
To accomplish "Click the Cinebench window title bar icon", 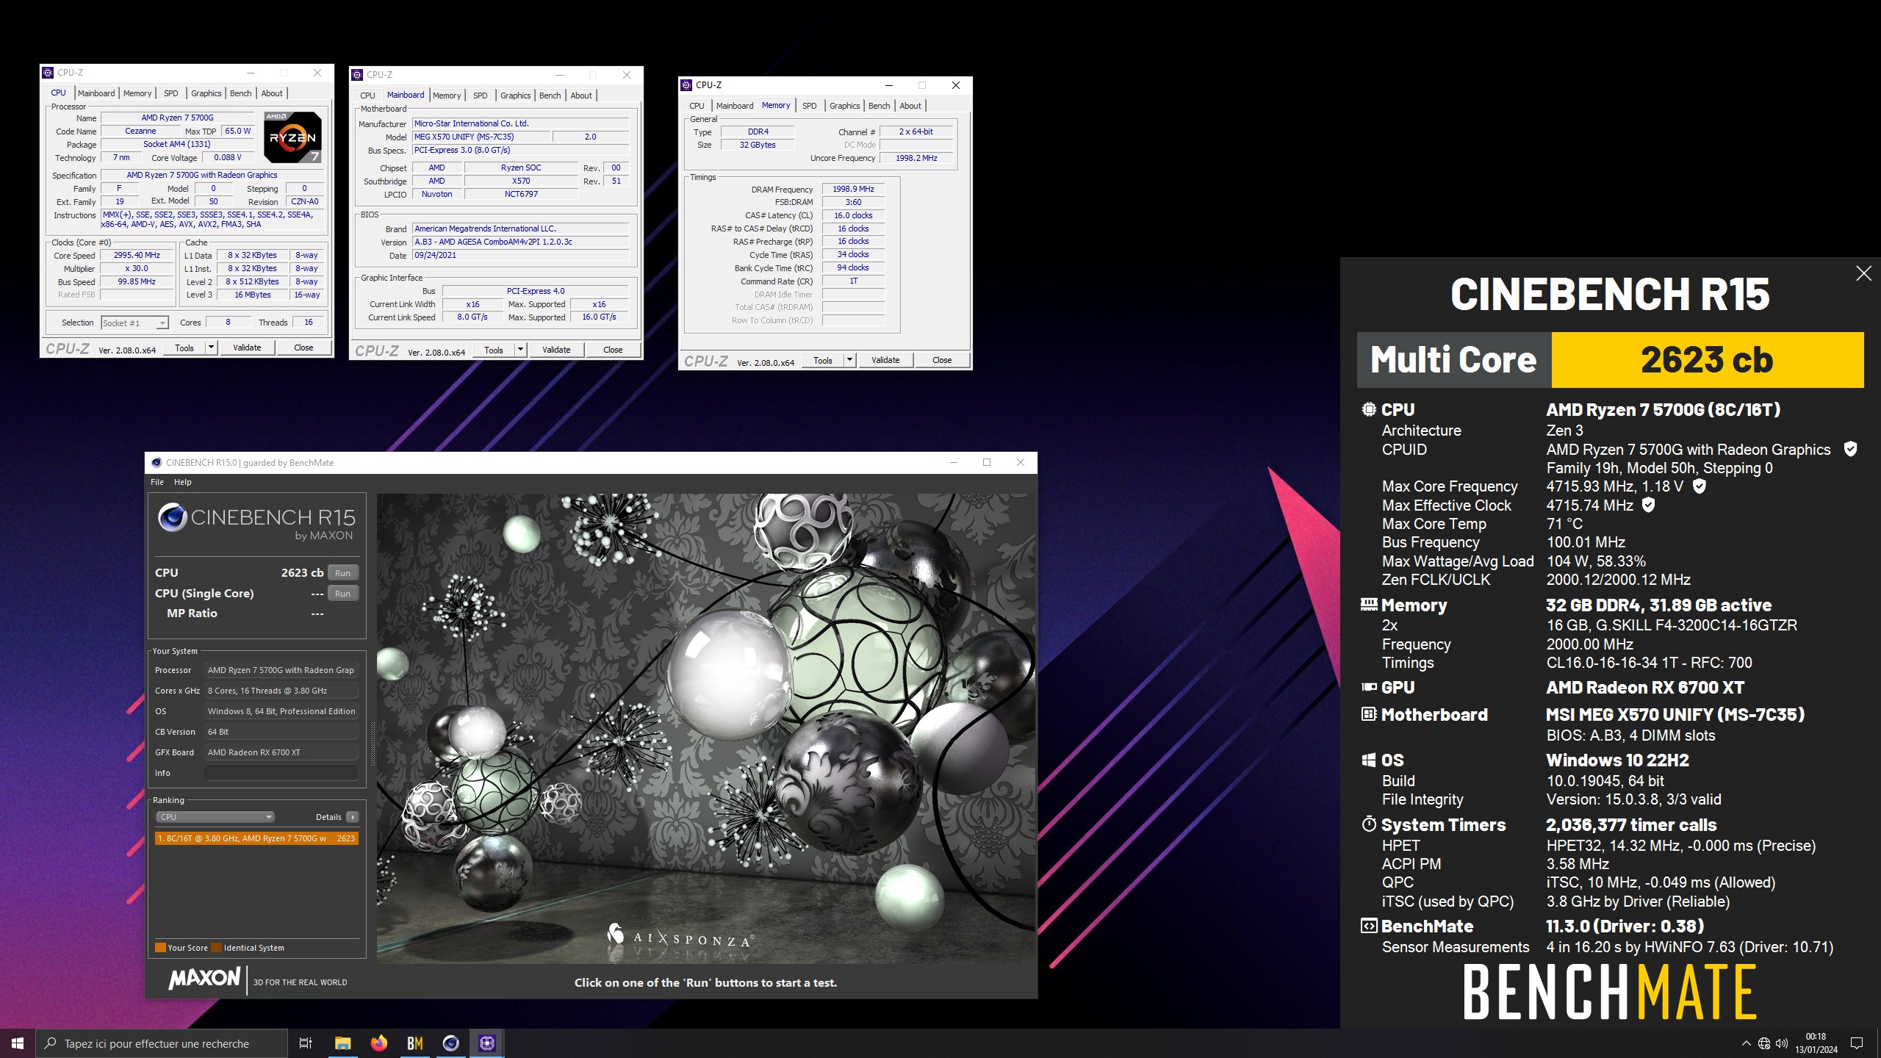I will coord(156,463).
